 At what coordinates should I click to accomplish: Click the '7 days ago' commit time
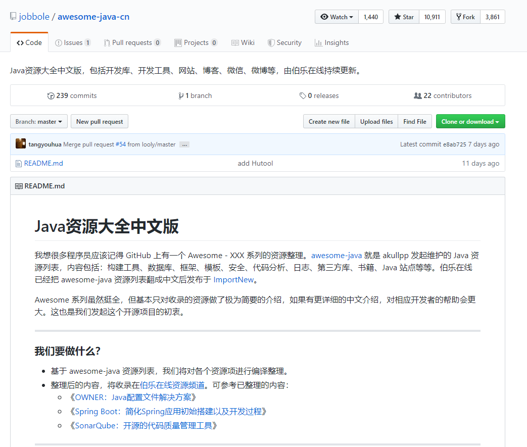pyautogui.click(x=484, y=144)
